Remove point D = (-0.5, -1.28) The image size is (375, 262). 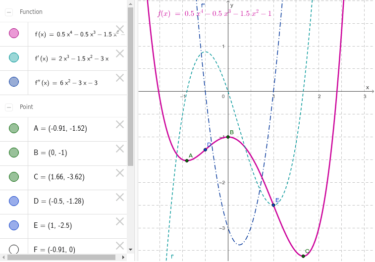click(120, 197)
